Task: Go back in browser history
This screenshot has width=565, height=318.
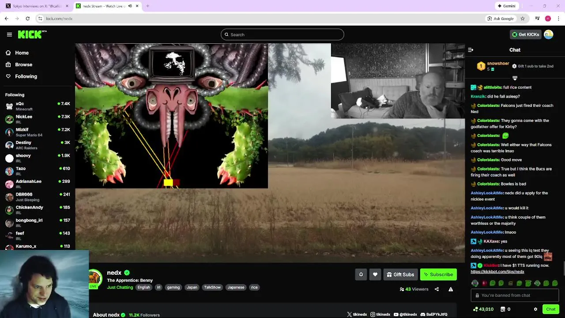Action: click(x=6, y=19)
